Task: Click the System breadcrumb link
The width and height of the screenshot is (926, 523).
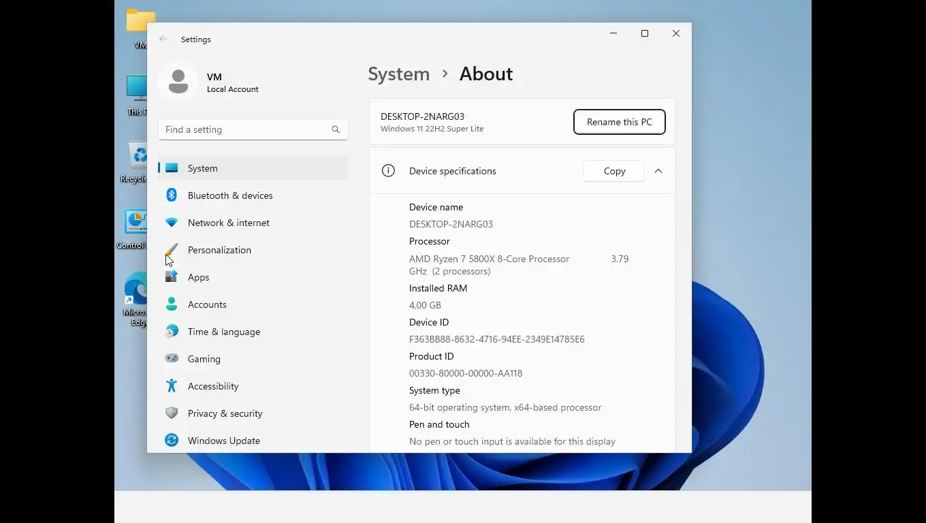Action: click(x=399, y=74)
